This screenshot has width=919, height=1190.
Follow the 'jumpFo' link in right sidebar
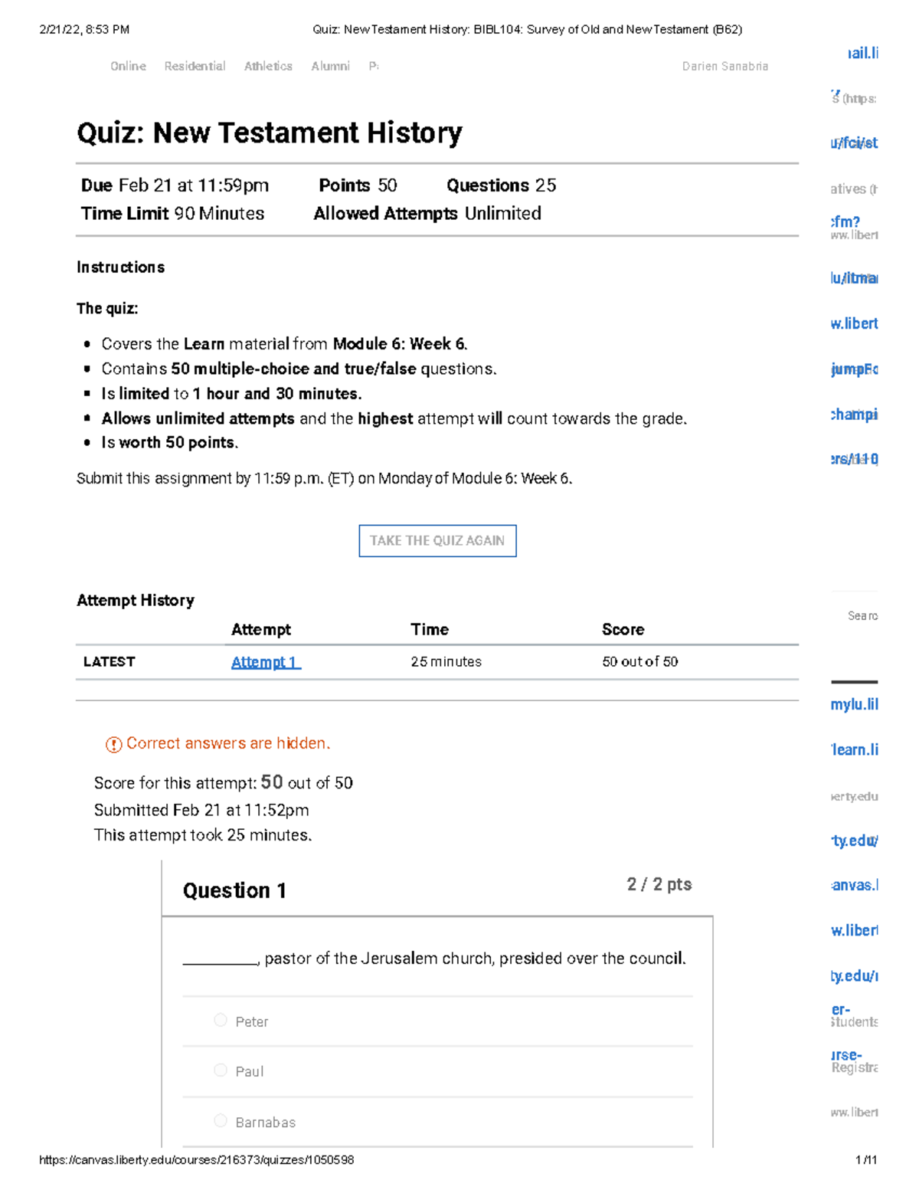point(854,369)
